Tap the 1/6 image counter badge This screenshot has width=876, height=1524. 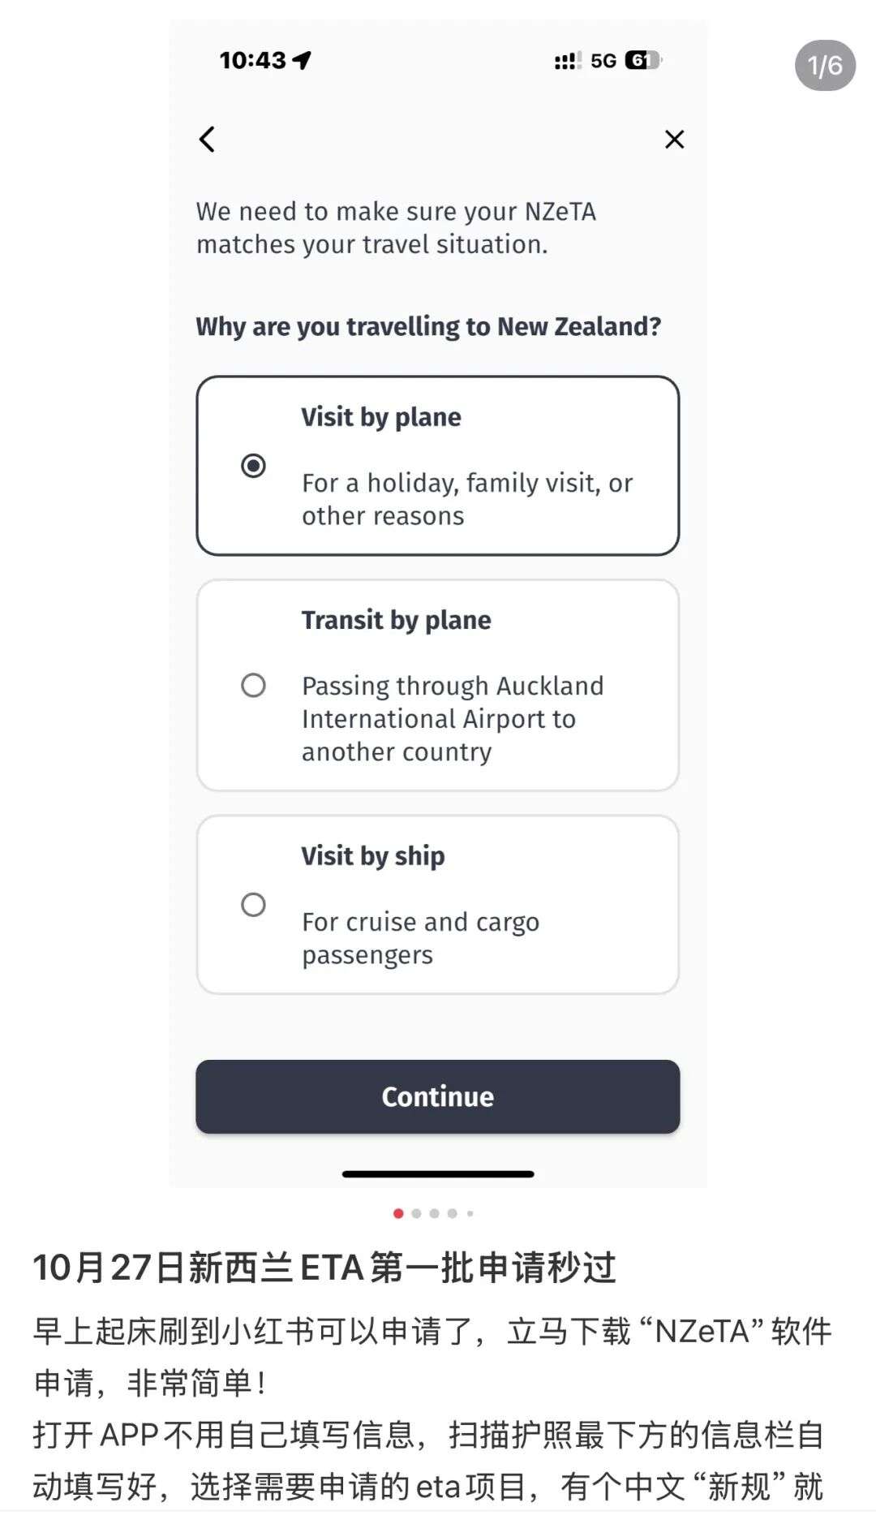825,66
